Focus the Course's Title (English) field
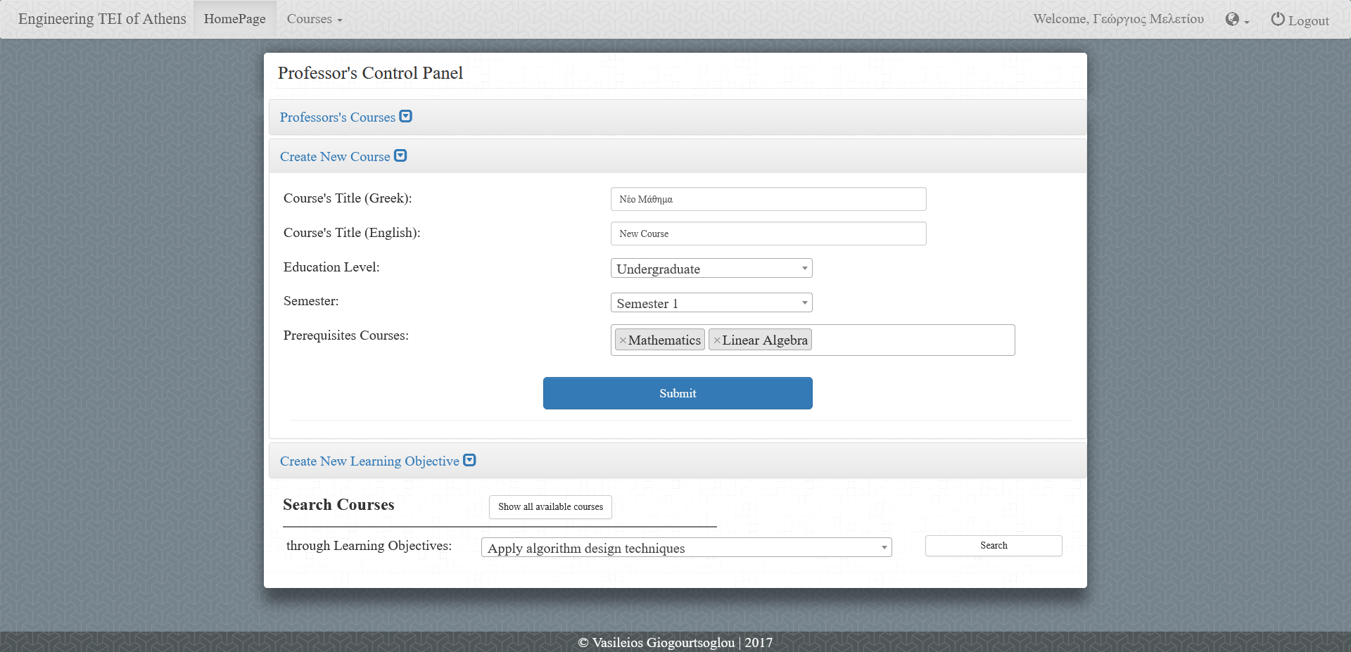This screenshot has height=652, width=1351. (768, 234)
